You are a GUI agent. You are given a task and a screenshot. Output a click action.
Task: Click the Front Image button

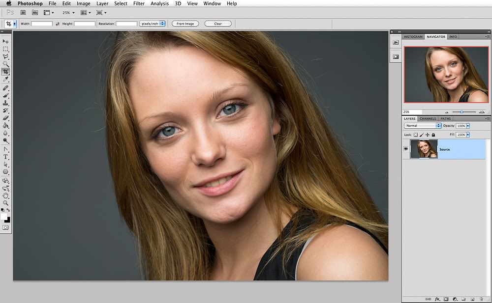pyautogui.click(x=185, y=24)
